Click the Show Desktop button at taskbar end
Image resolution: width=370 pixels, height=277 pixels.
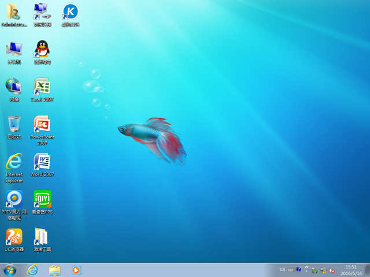pyautogui.click(x=368, y=270)
